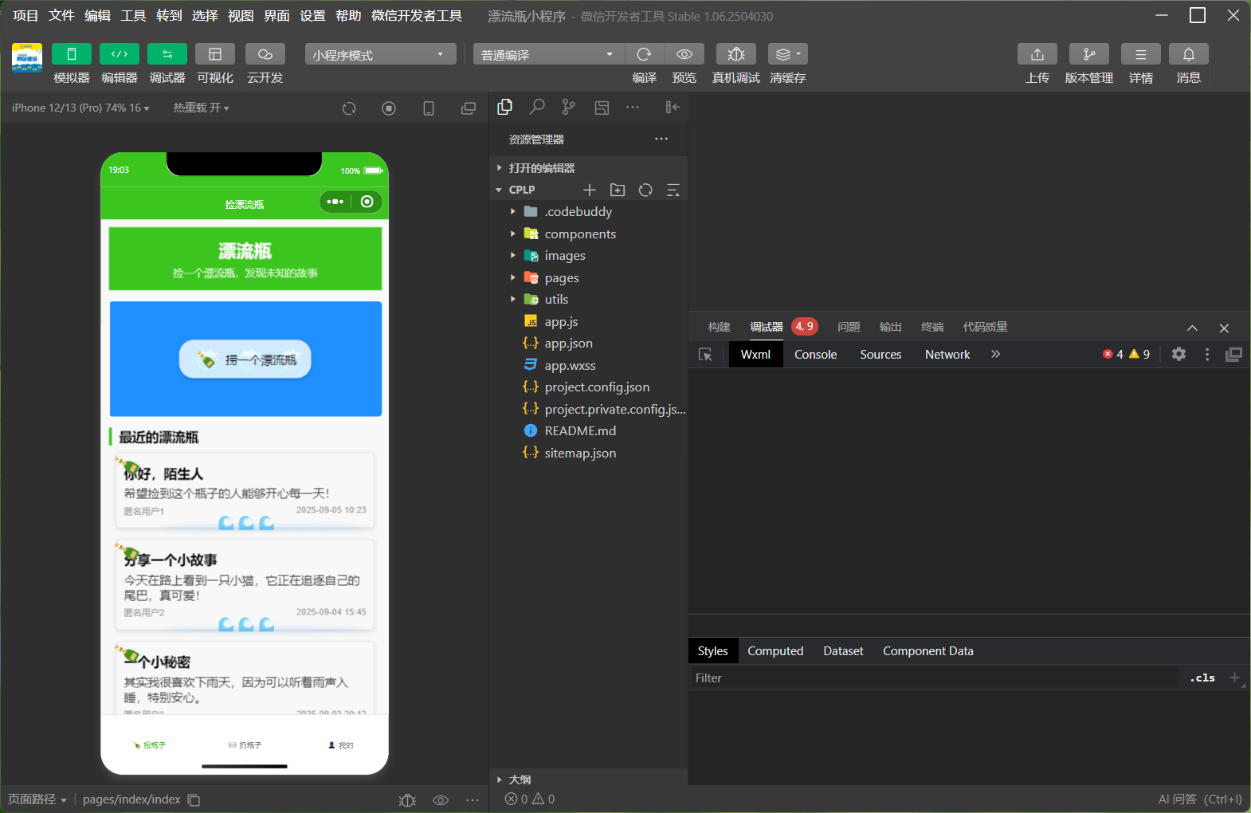The height and width of the screenshot is (813, 1251).
Task: Switch to the Dataset tab
Action: (843, 651)
